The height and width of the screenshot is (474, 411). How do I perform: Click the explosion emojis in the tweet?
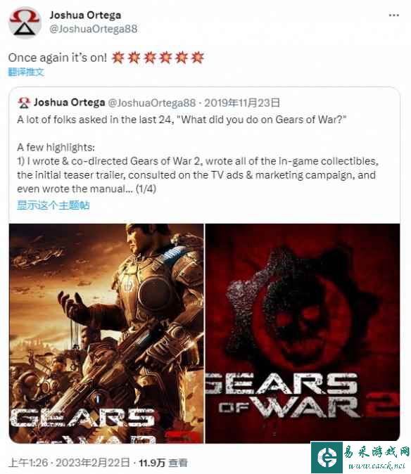point(158,58)
